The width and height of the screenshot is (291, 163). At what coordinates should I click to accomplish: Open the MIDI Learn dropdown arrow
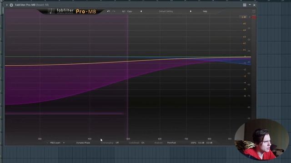pyautogui.click(x=64, y=143)
